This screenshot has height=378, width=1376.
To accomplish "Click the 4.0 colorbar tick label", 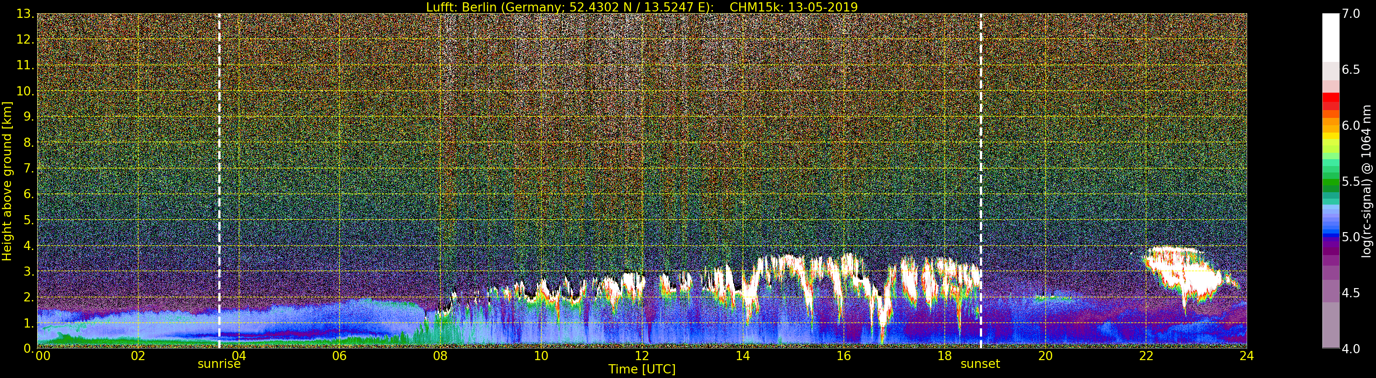I will (x=1351, y=349).
